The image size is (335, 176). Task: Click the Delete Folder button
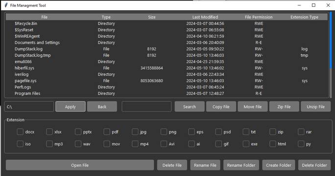coord(314,165)
